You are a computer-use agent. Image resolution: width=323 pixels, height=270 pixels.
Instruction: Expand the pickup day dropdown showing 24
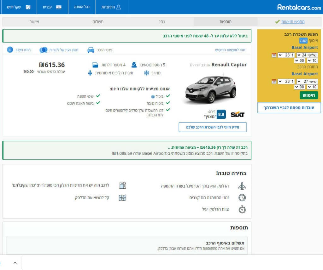[x=307, y=55]
